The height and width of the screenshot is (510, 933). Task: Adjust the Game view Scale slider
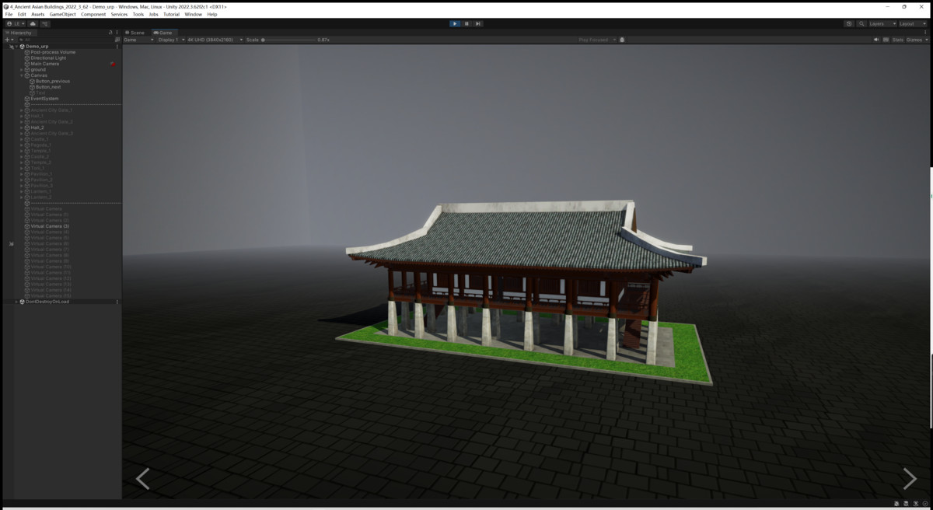(x=263, y=39)
